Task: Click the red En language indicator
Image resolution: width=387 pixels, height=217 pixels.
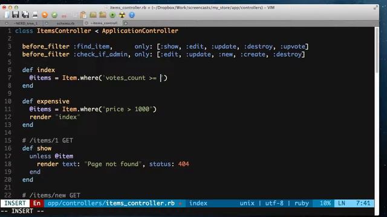Action: [x=37, y=203]
